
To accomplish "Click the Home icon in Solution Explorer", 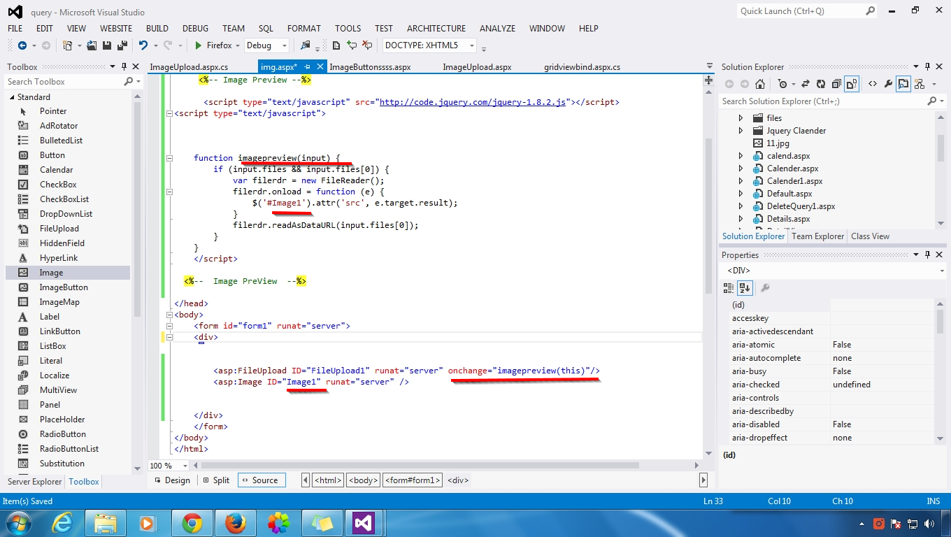I will (x=760, y=84).
